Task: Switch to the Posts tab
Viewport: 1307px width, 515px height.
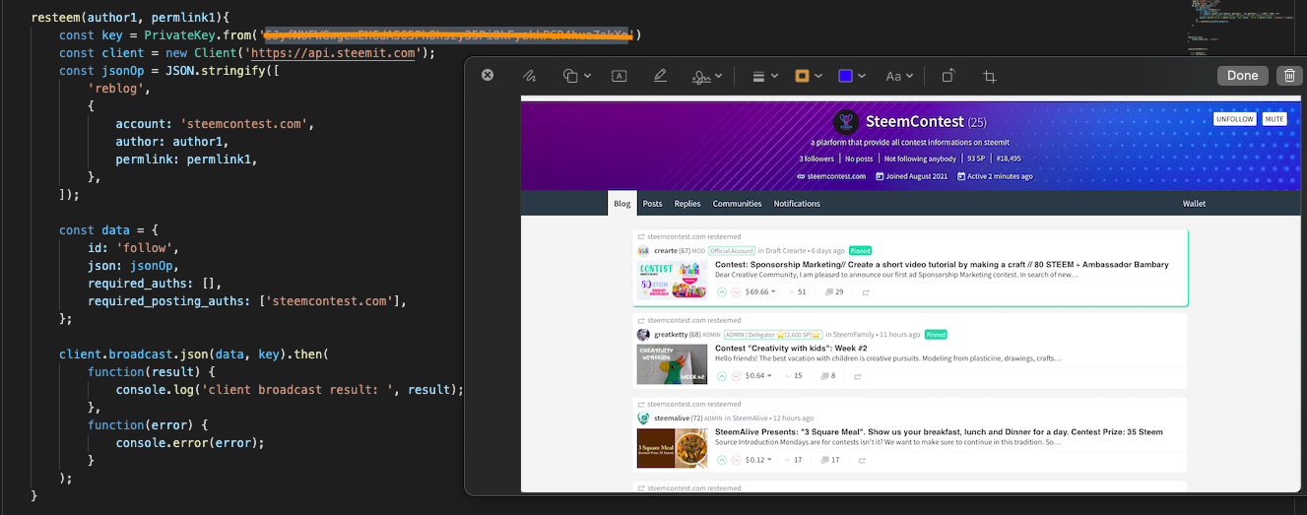Action: point(653,204)
